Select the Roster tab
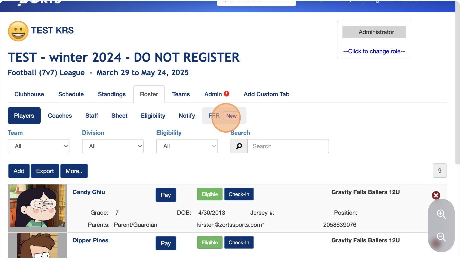 [149, 94]
